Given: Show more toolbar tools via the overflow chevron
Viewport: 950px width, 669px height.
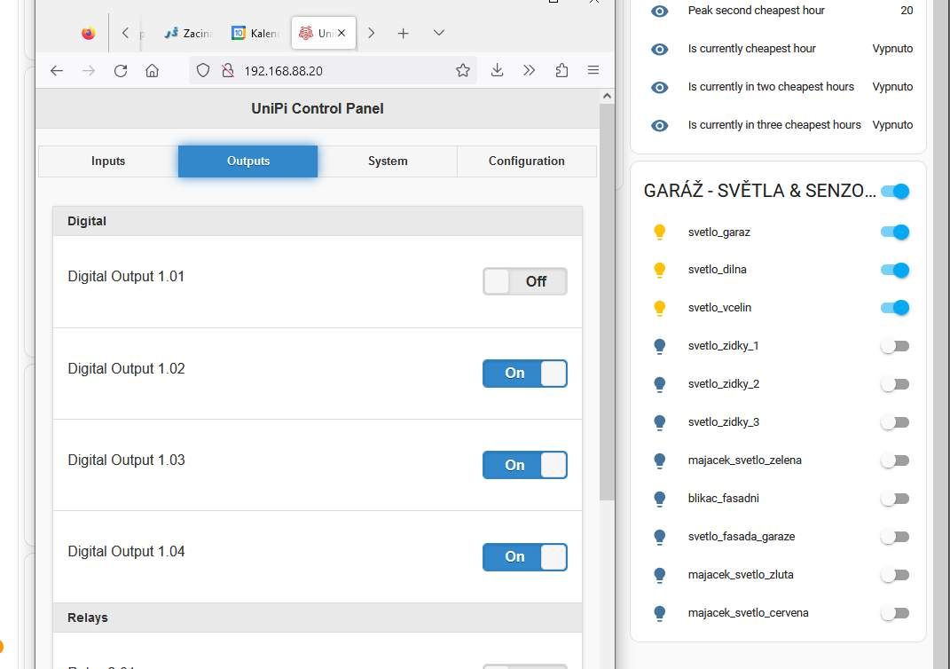Looking at the screenshot, I should pos(529,71).
